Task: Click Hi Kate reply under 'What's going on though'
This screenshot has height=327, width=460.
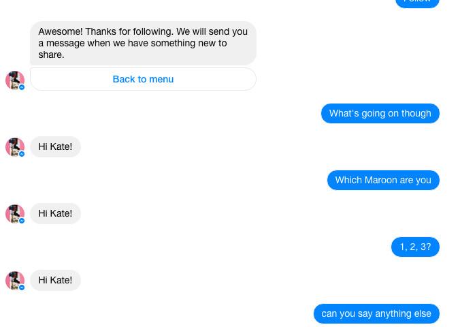Action: (x=55, y=146)
